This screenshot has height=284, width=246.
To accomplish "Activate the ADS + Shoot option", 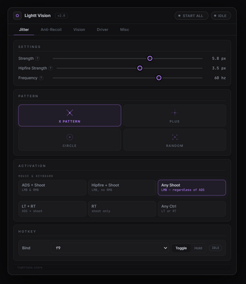I will (53, 188).
